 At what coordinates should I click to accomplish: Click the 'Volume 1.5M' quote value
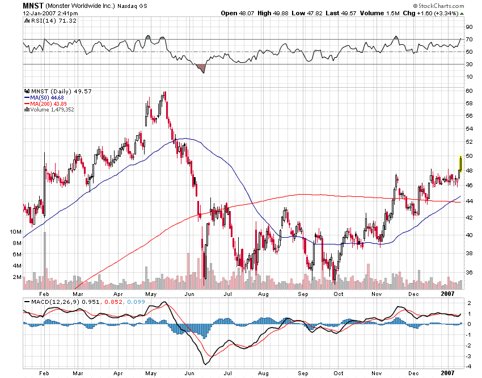380,13
